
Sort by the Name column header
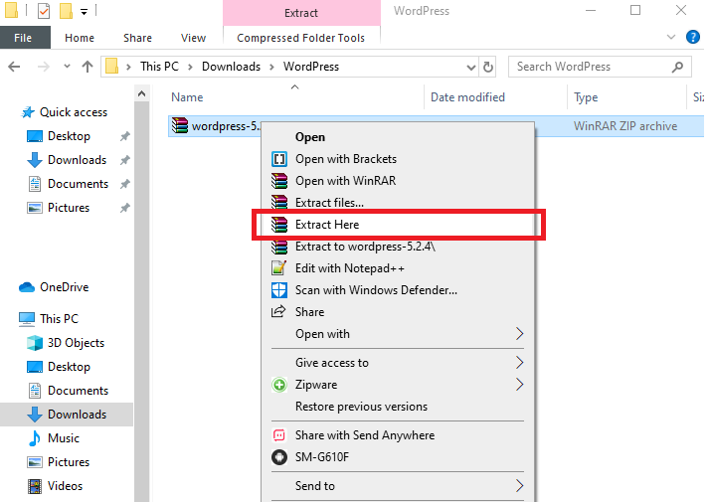tap(187, 97)
